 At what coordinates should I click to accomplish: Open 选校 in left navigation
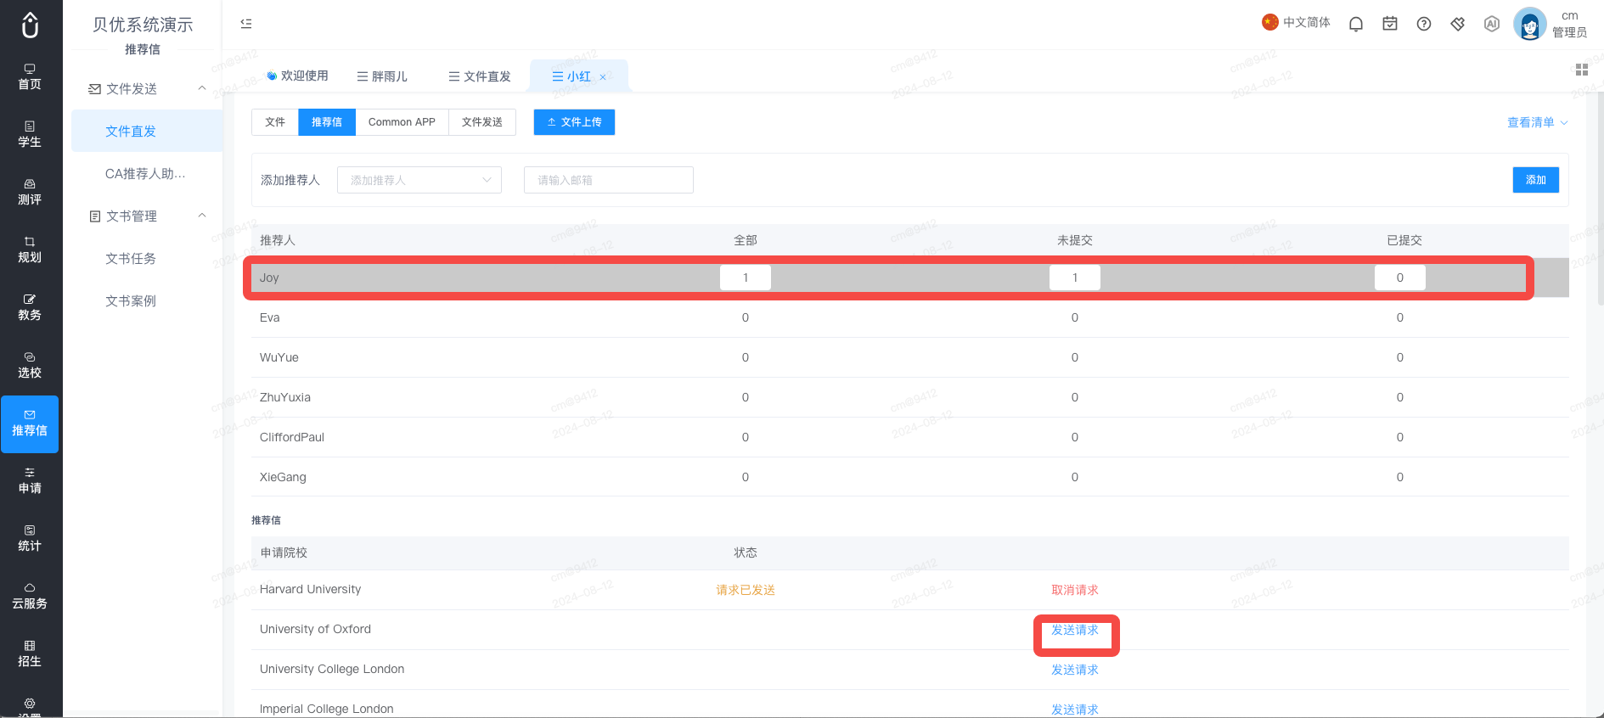point(30,365)
